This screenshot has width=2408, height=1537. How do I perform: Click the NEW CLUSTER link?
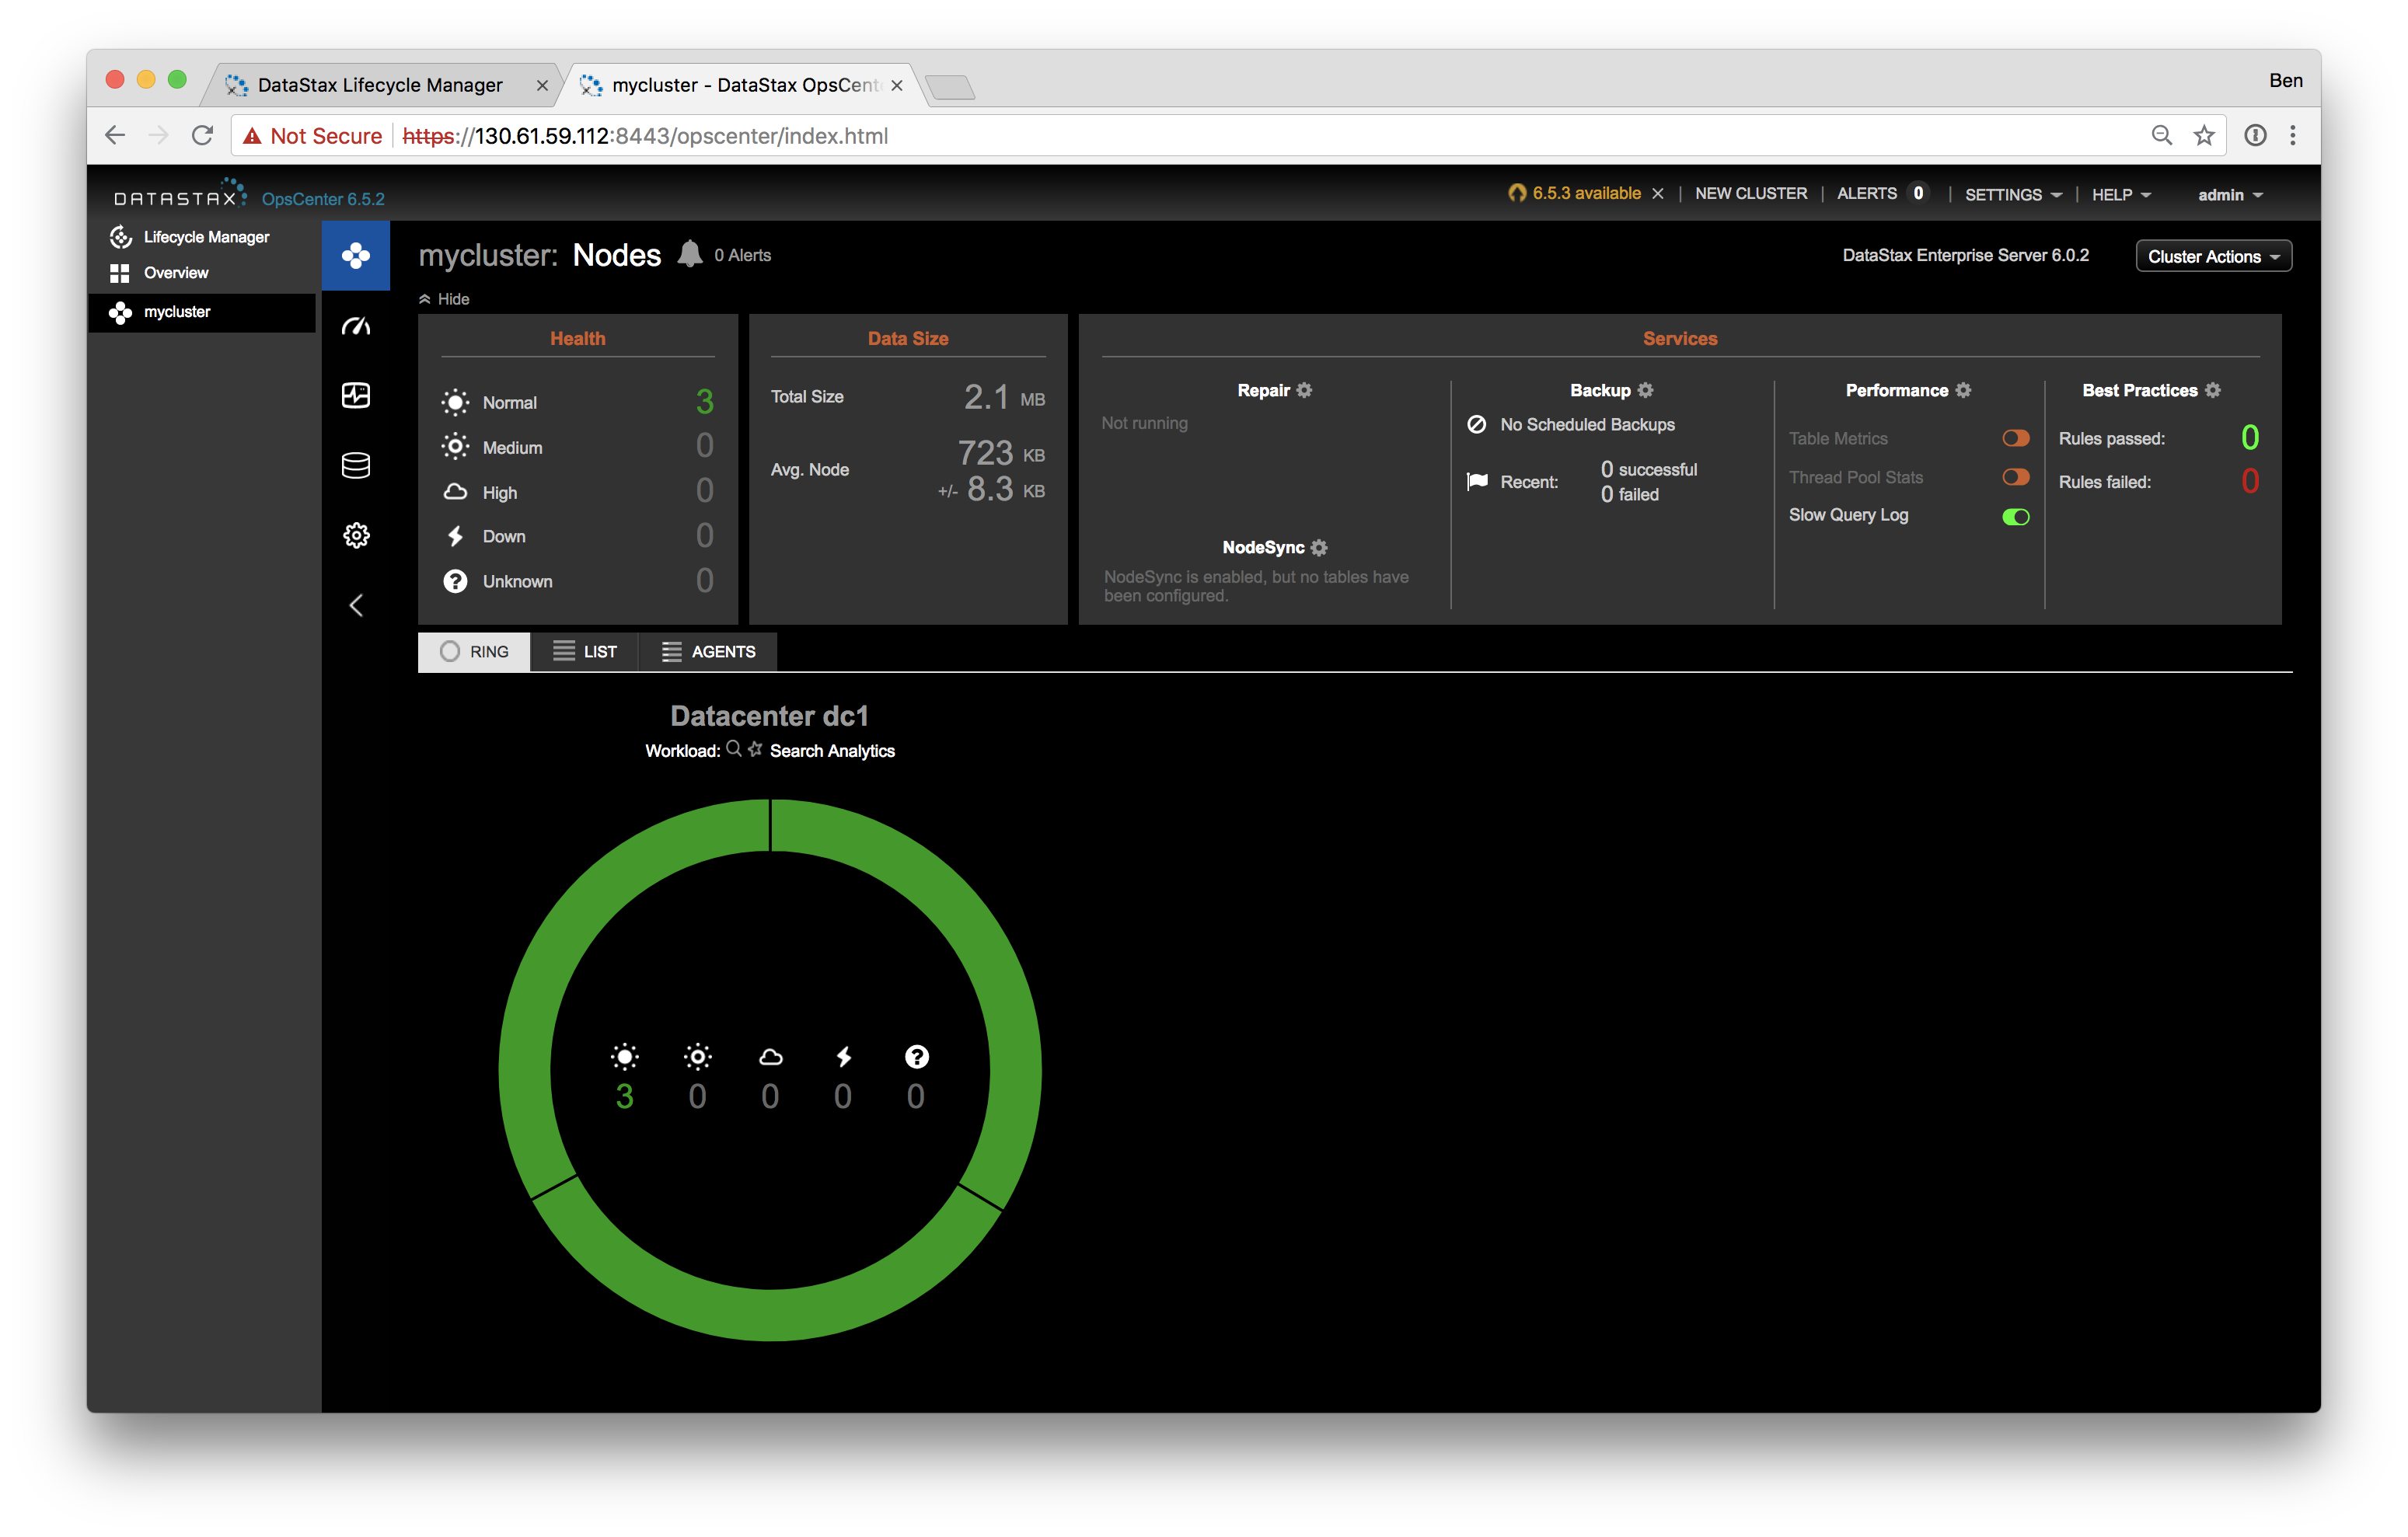tap(1750, 193)
